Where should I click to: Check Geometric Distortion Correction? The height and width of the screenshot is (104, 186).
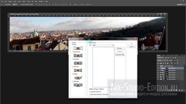90,94
